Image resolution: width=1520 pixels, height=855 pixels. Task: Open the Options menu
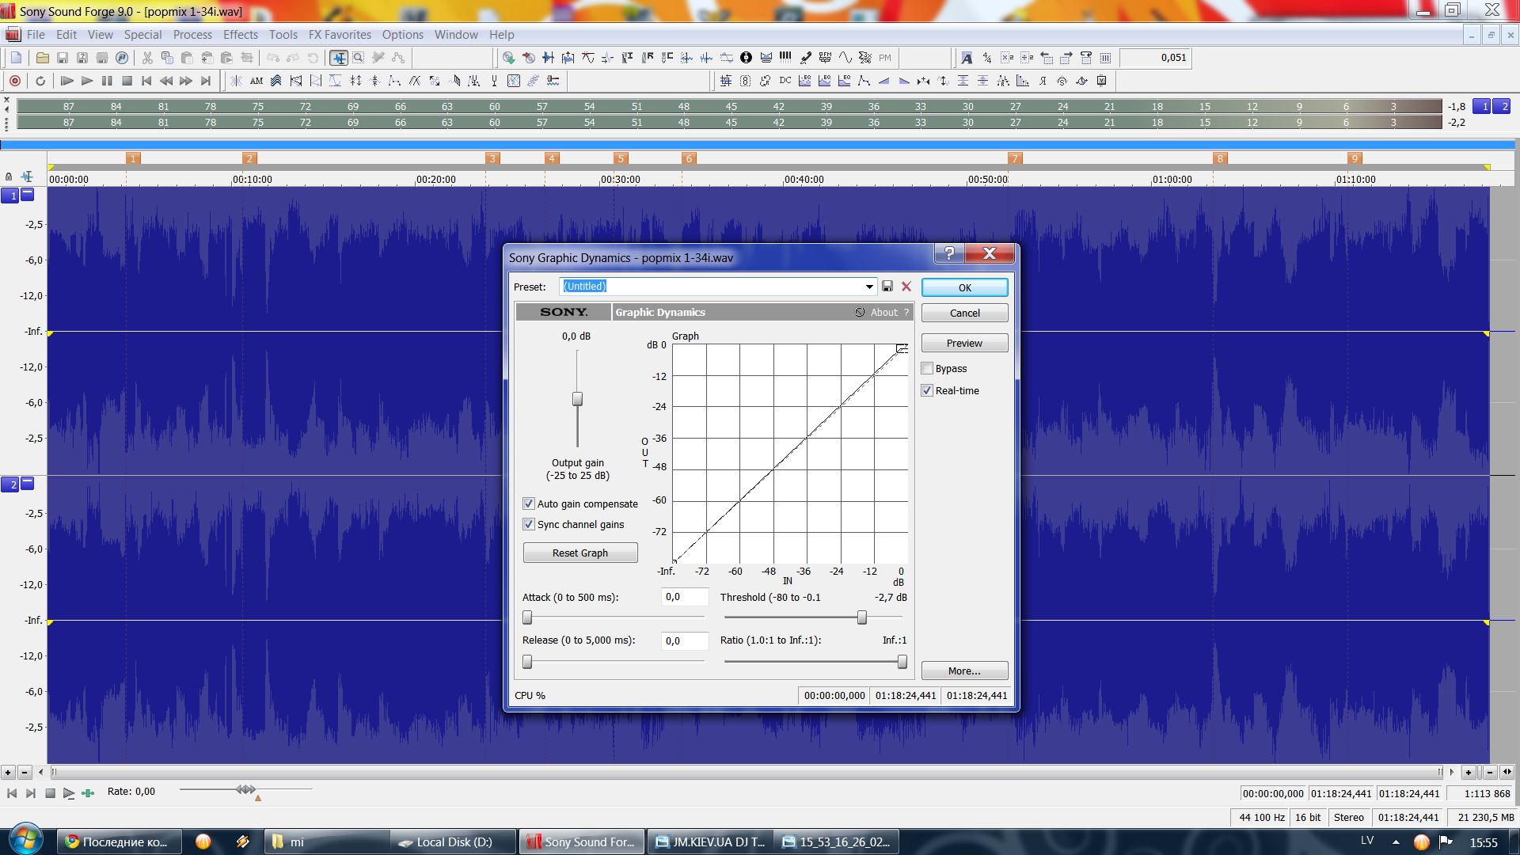pyautogui.click(x=403, y=35)
